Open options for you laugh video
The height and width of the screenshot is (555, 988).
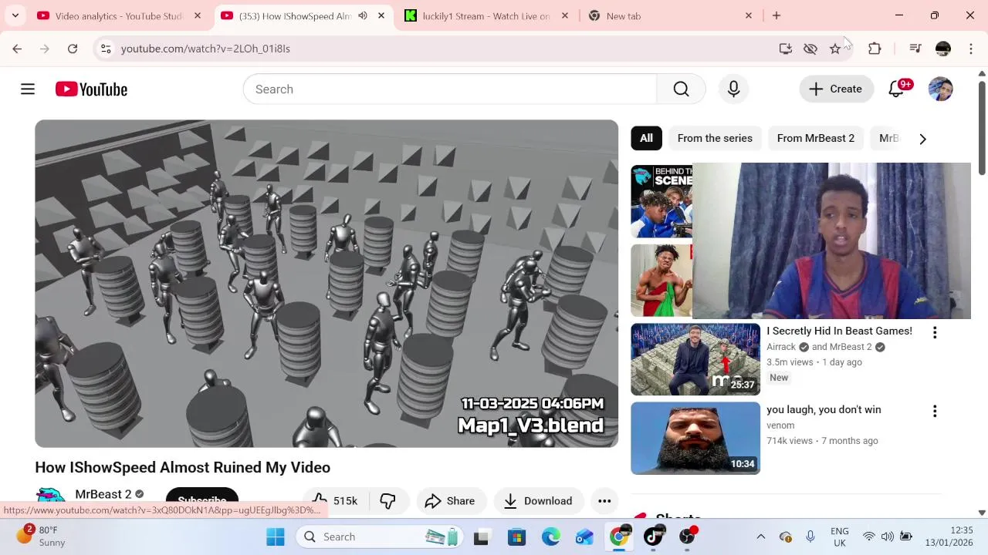coord(935,412)
